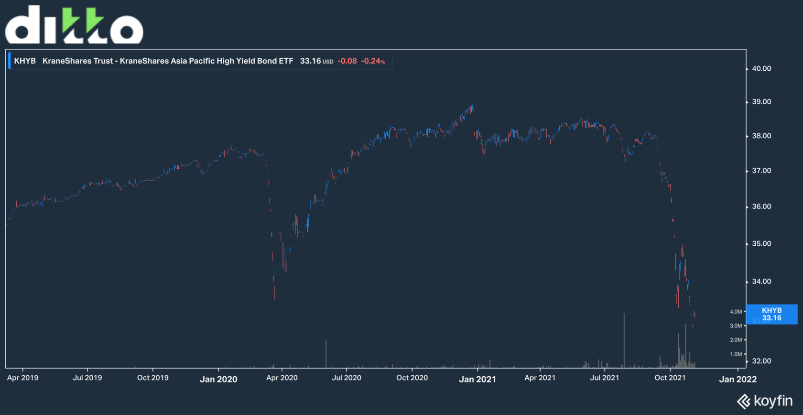This screenshot has height=415, width=803.
Task: Click the volume spike bar near Jun 2020
Action: 326,354
